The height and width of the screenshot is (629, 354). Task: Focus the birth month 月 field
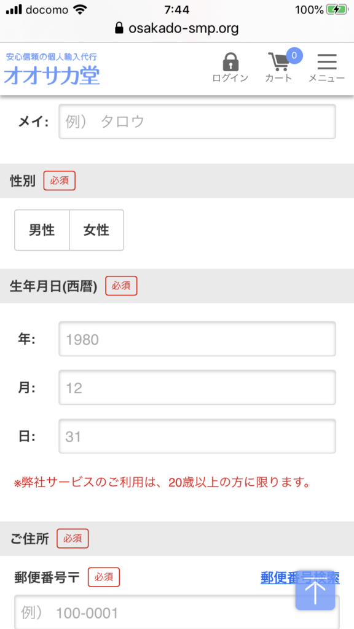(197, 388)
